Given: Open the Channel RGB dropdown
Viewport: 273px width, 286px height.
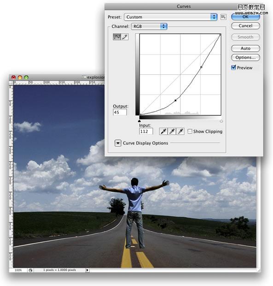Looking at the screenshot, I should (x=149, y=26).
